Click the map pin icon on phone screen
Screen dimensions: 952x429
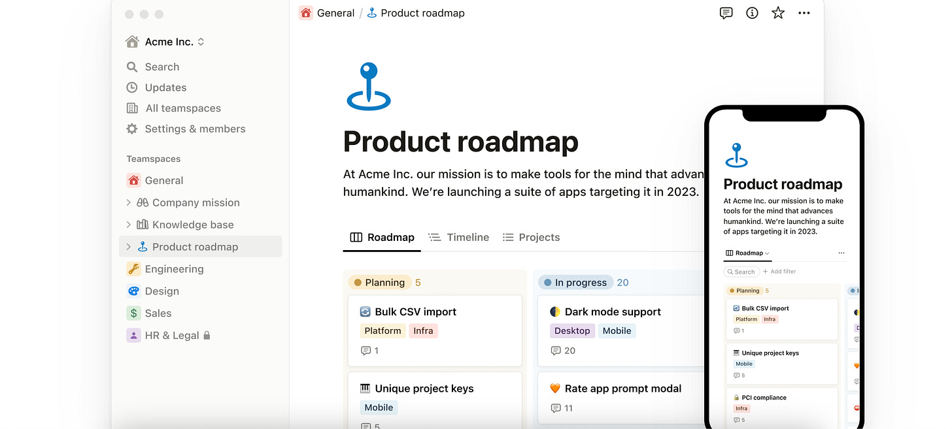[x=736, y=155]
